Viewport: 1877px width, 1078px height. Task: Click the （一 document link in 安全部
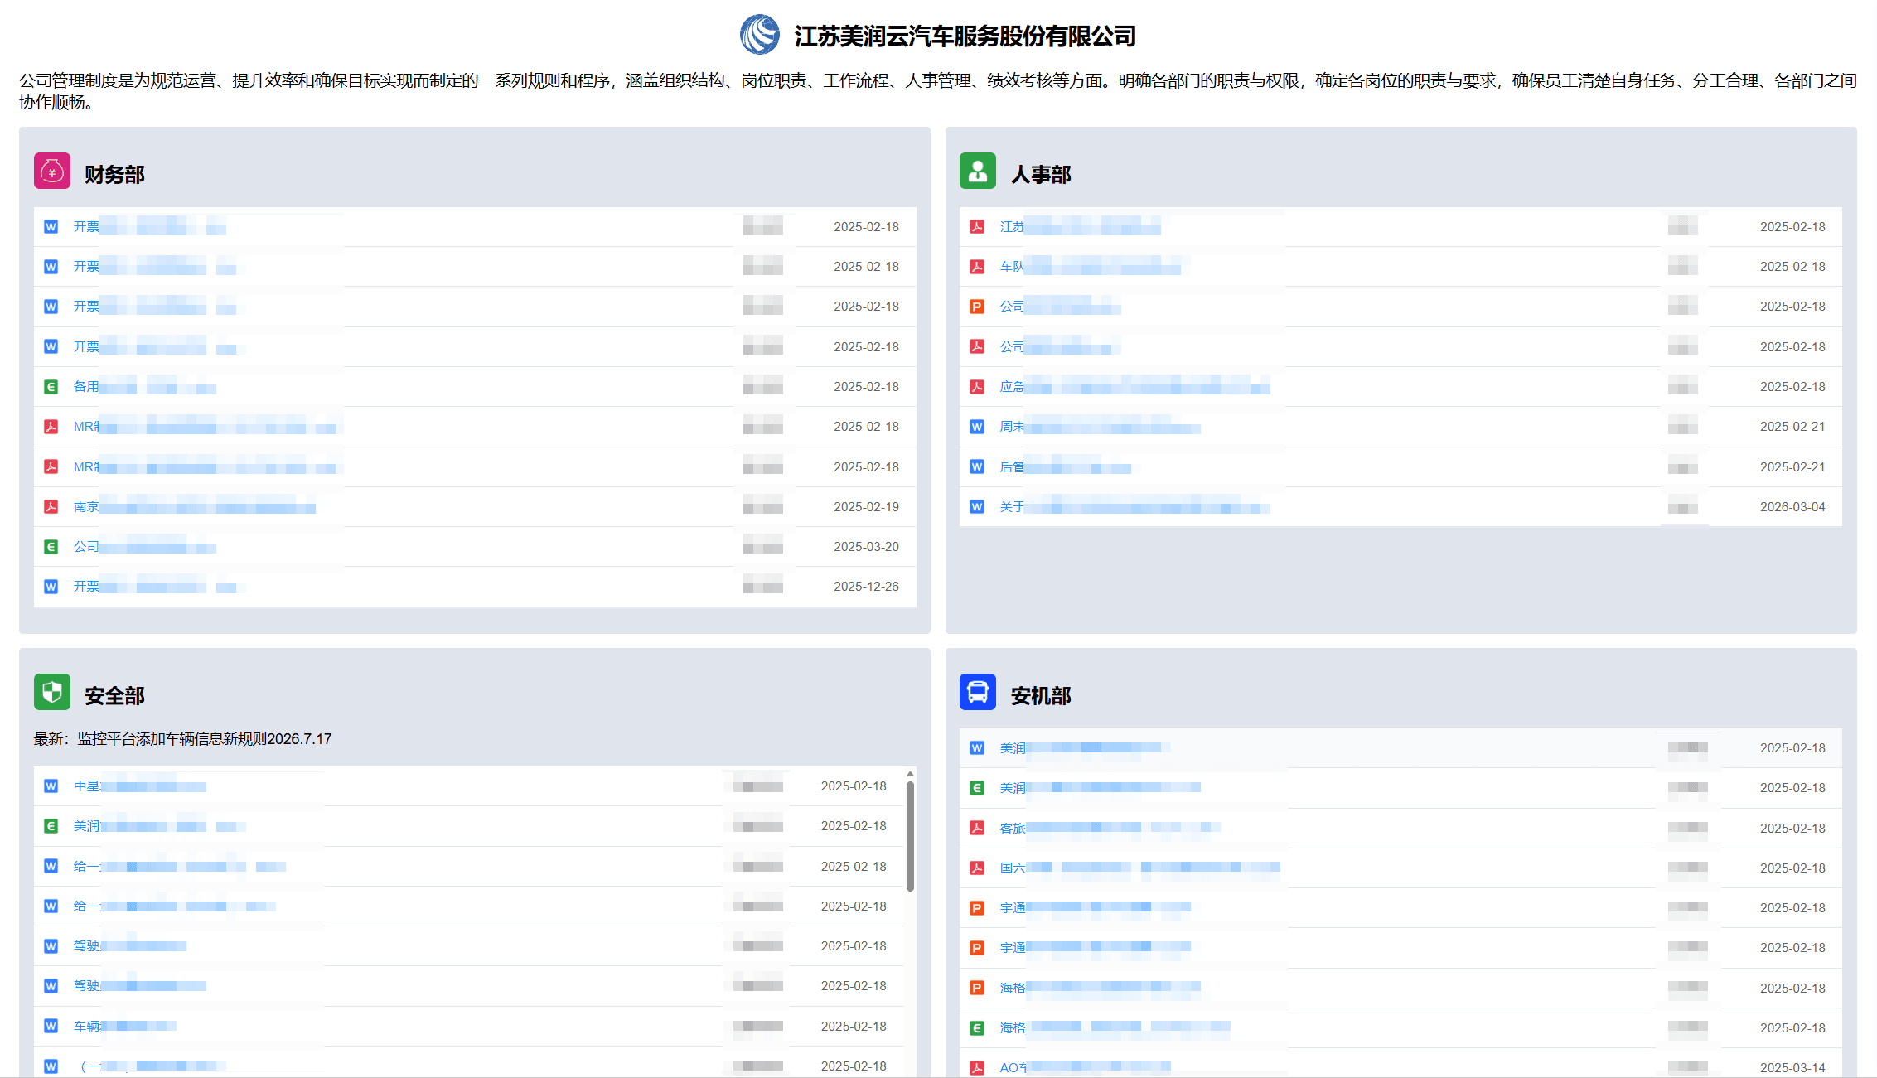pos(150,1066)
